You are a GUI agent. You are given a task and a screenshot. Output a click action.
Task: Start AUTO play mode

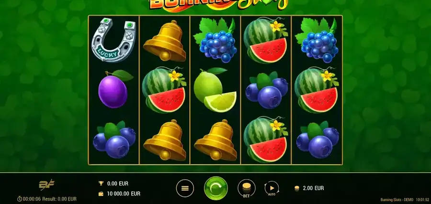[x=272, y=188]
